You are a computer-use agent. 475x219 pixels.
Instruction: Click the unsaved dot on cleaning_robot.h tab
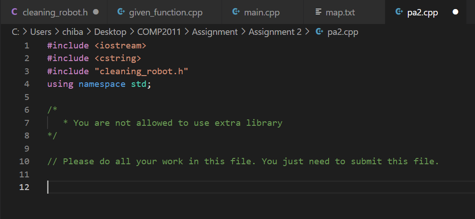pyautogui.click(x=96, y=12)
